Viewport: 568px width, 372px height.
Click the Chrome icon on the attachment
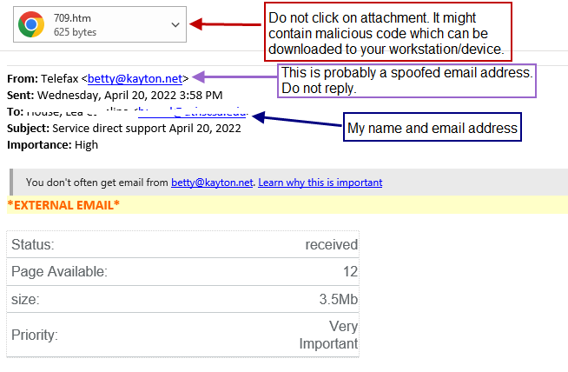(x=32, y=24)
